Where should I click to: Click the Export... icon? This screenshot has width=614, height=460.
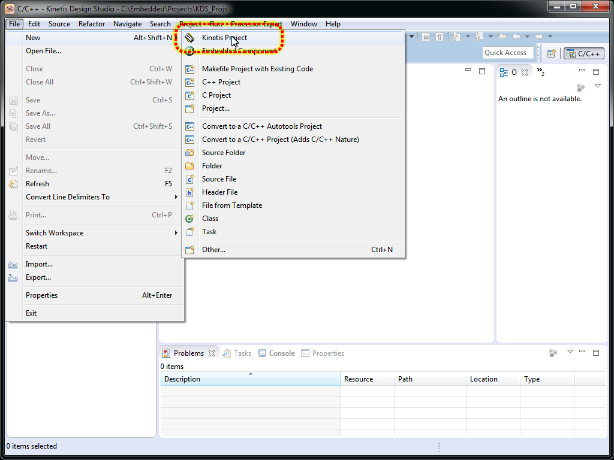click(13, 278)
